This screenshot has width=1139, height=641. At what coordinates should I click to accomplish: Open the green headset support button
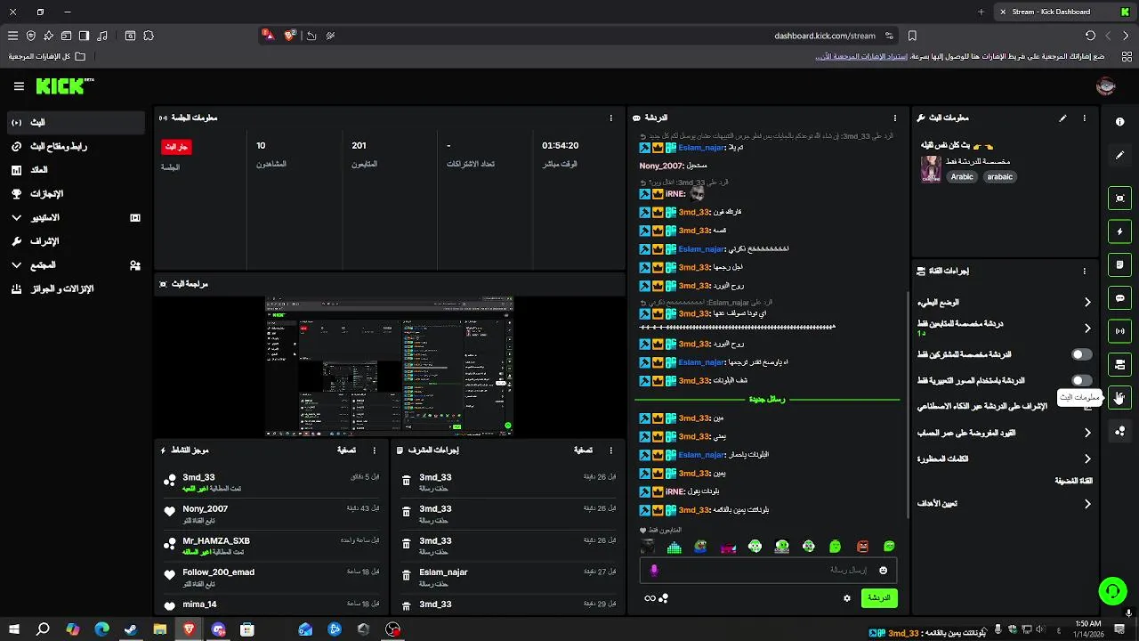(x=1112, y=590)
